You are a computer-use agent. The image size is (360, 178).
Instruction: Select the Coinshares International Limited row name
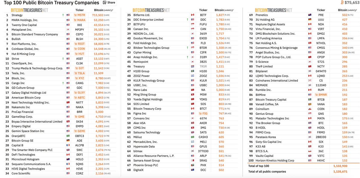click(277, 80)
